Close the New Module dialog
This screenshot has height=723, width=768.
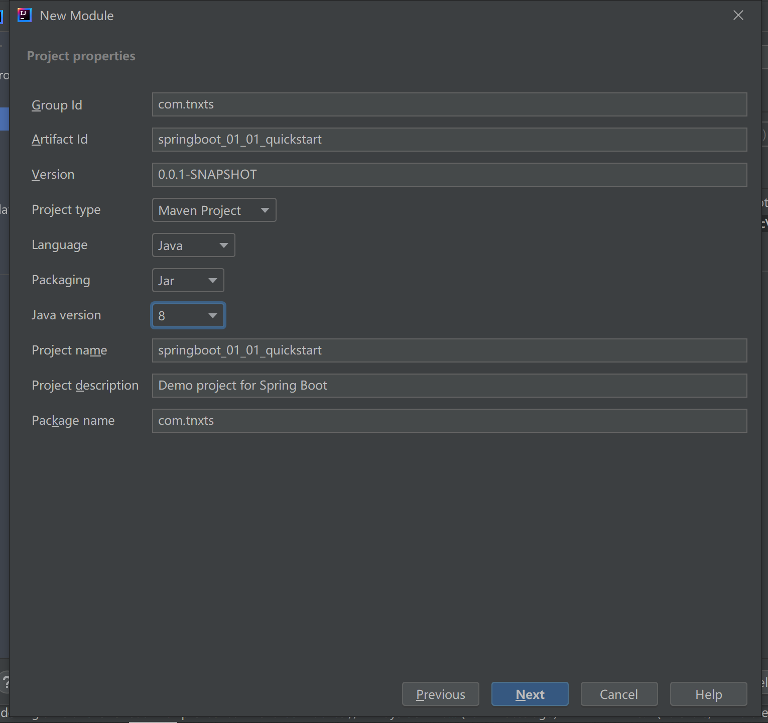click(738, 16)
